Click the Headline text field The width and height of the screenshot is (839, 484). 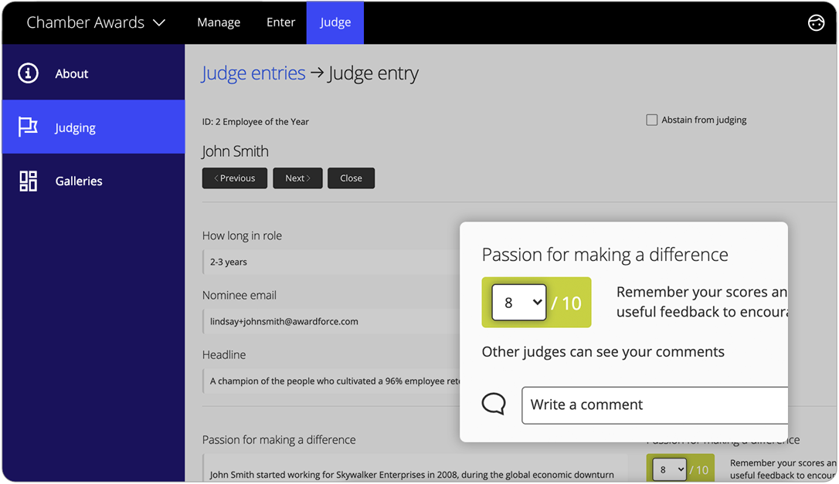tap(324, 381)
